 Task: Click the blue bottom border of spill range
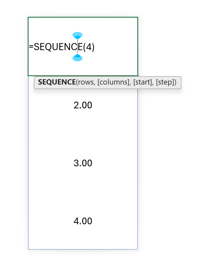pos(83,249)
